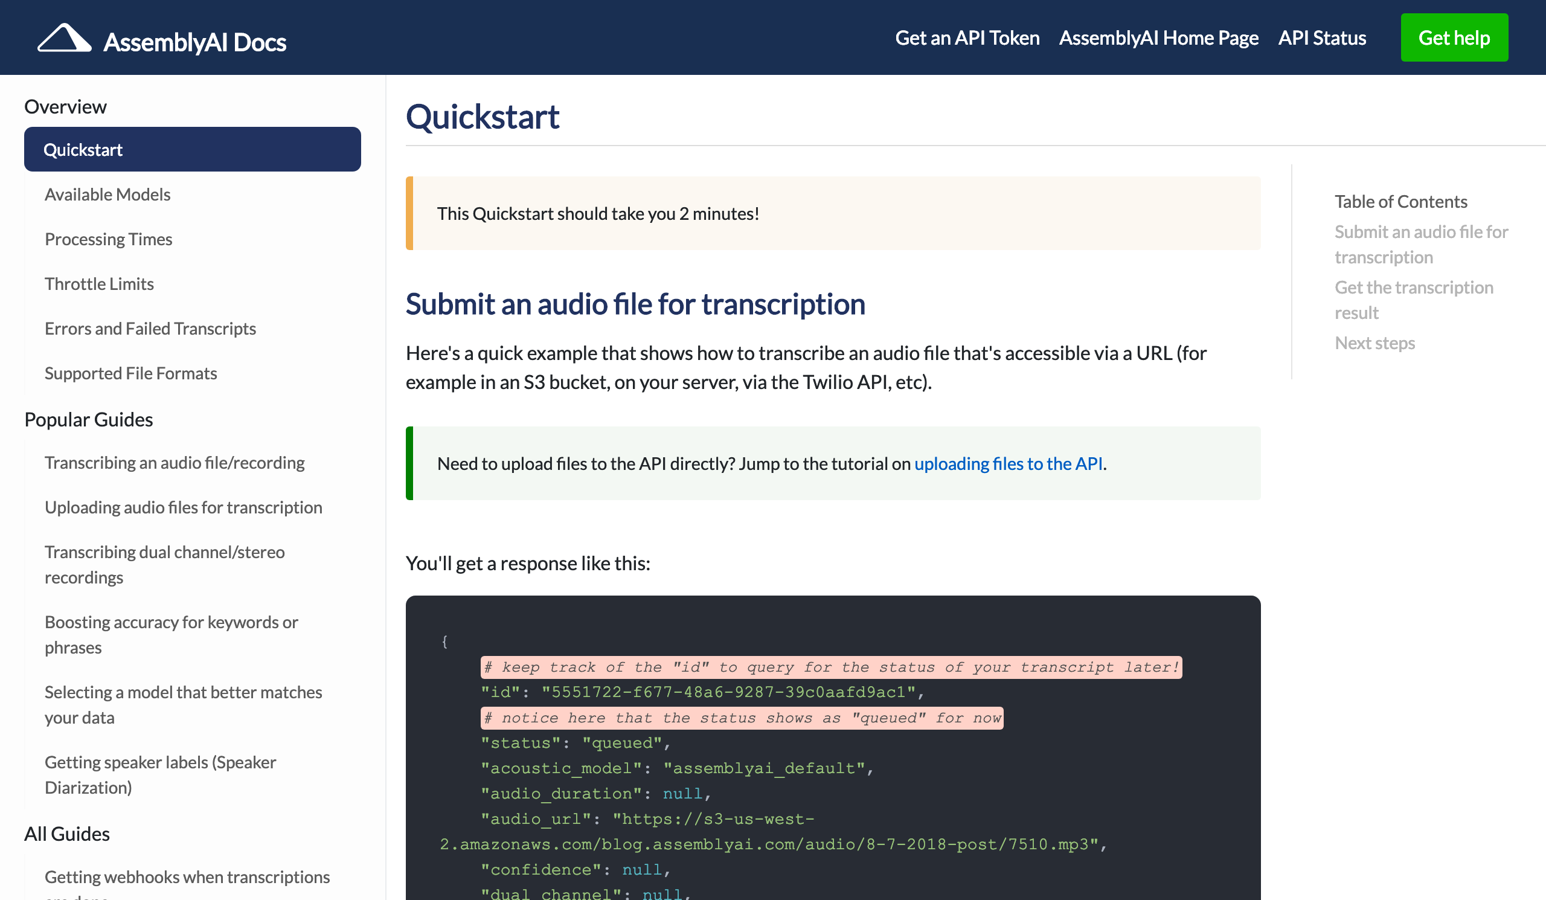This screenshot has height=900, width=1546.
Task: Check the API Status page
Action: click(x=1321, y=38)
